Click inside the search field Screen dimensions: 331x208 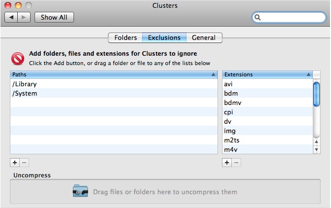click(x=291, y=18)
